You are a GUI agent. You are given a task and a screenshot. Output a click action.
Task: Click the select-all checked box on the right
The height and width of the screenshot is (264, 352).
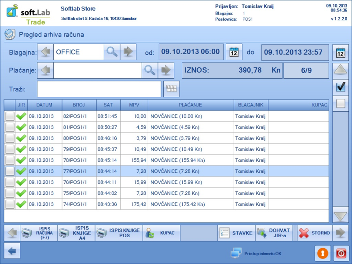340,87
